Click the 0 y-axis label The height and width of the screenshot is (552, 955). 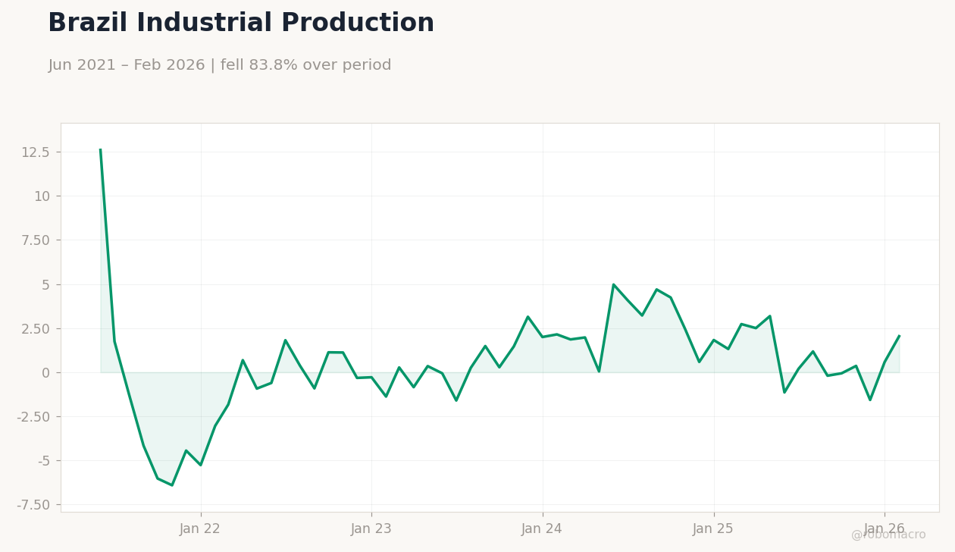pyautogui.click(x=46, y=372)
